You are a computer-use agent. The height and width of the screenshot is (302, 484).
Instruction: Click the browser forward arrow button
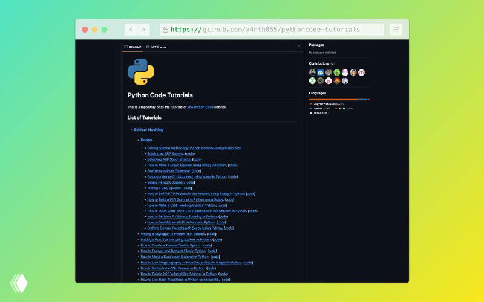[x=143, y=30]
